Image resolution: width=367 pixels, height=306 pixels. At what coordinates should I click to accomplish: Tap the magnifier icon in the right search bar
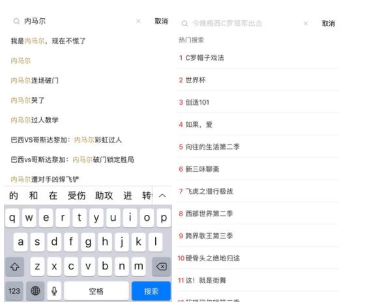(x=184, y=23)
